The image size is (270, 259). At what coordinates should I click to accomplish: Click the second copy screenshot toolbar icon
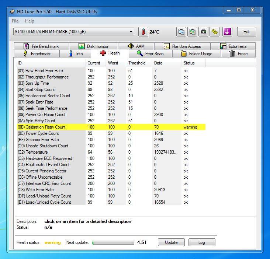point(192,32)
